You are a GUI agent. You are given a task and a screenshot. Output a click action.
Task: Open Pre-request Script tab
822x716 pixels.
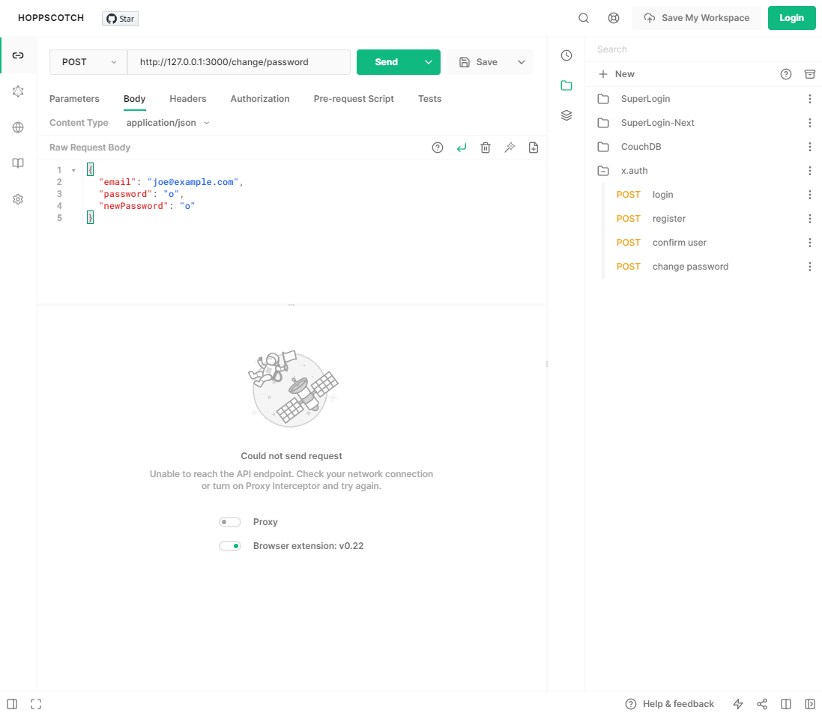pyautogui.click(x=354, y=99)
